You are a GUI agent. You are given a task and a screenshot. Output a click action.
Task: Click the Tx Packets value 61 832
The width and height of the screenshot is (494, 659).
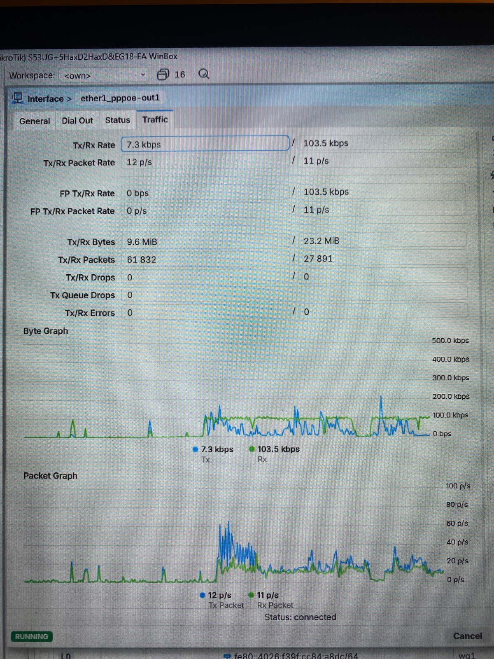click(142, 259)
